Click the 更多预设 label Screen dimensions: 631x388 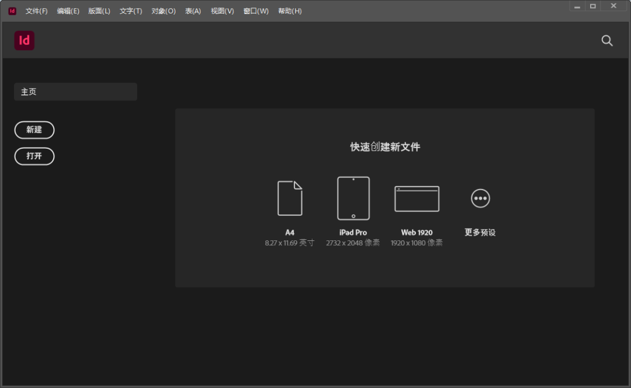(x=480, y=232)
